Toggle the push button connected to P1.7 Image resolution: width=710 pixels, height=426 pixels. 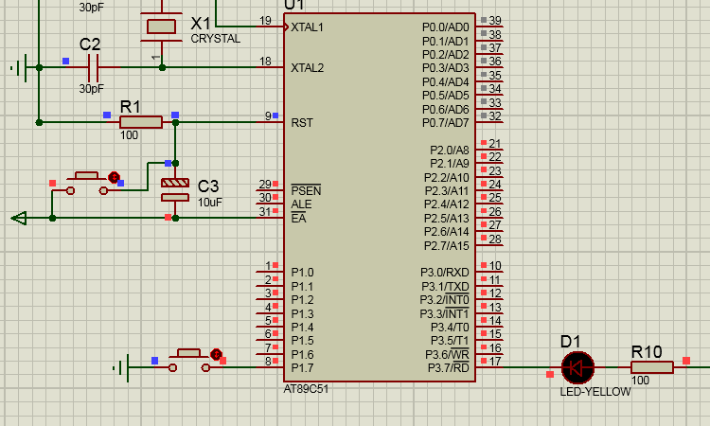(189, 353)
